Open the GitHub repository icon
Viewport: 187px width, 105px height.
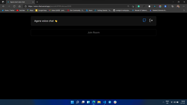(144, 20)
